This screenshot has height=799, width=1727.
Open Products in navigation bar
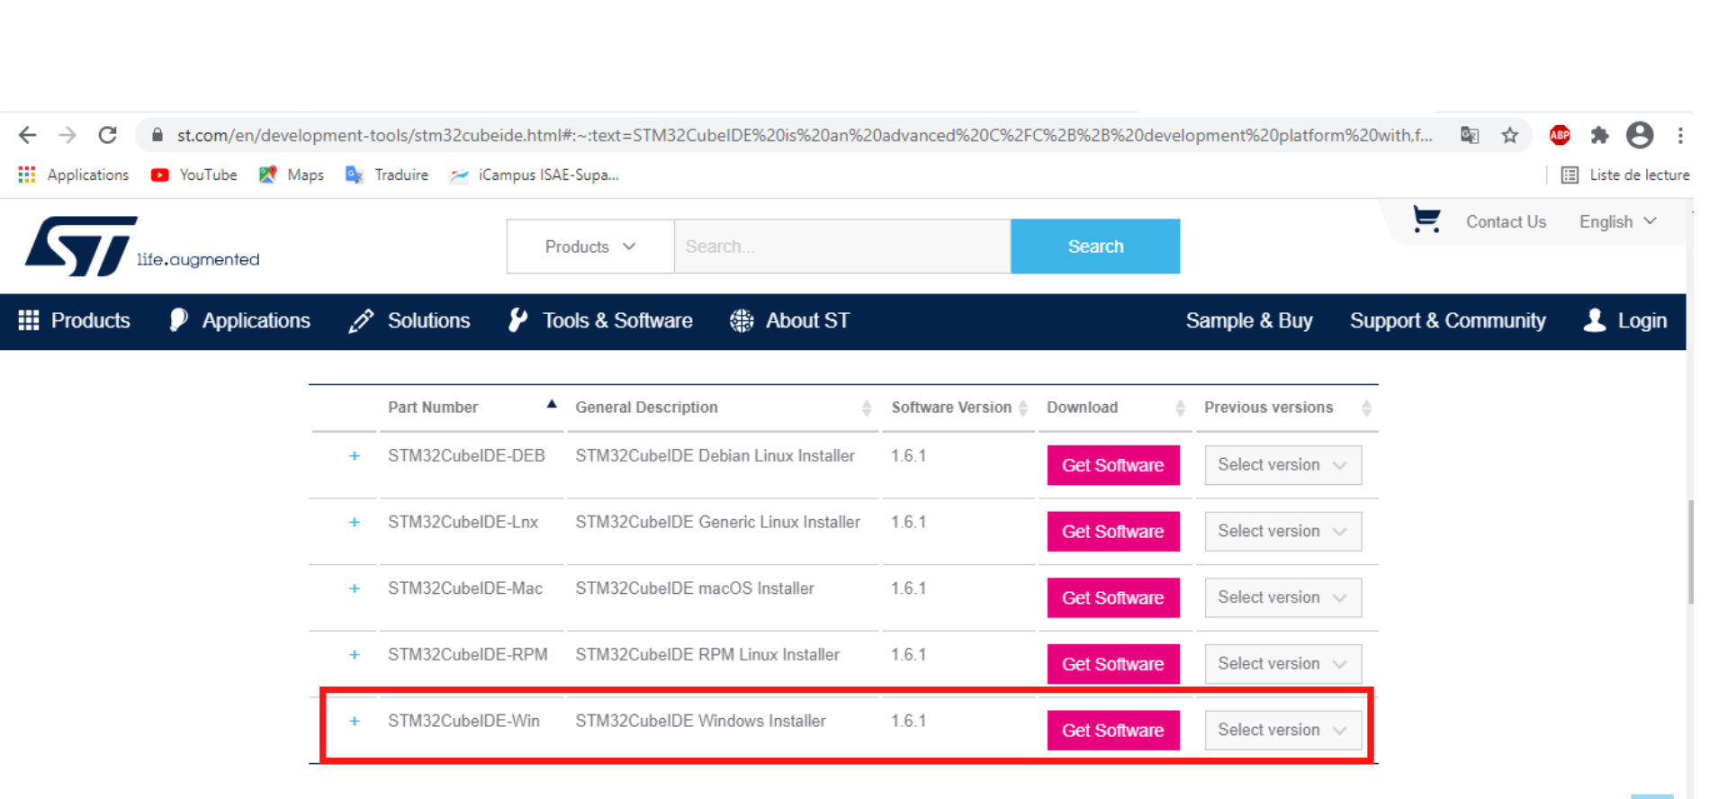point(75,320)
